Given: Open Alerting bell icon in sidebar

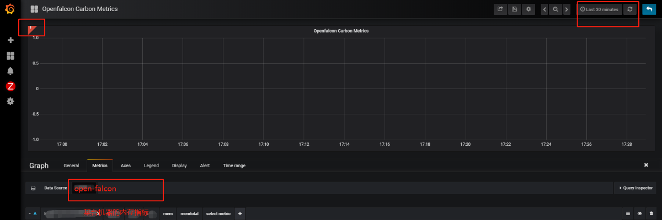Looking at the screenshot, I should point(10,71).
